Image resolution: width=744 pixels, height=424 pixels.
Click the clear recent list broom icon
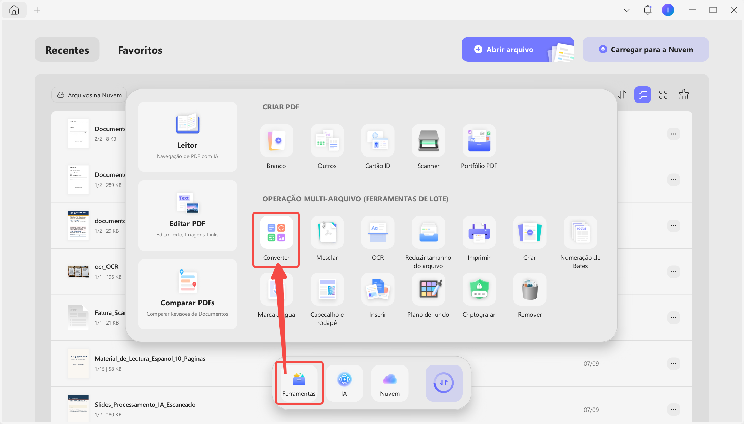tap(684, 95)
